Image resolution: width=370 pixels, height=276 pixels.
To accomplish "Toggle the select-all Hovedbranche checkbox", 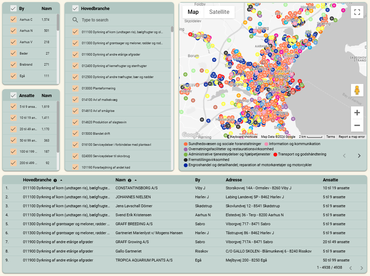I will click(75, 9).
